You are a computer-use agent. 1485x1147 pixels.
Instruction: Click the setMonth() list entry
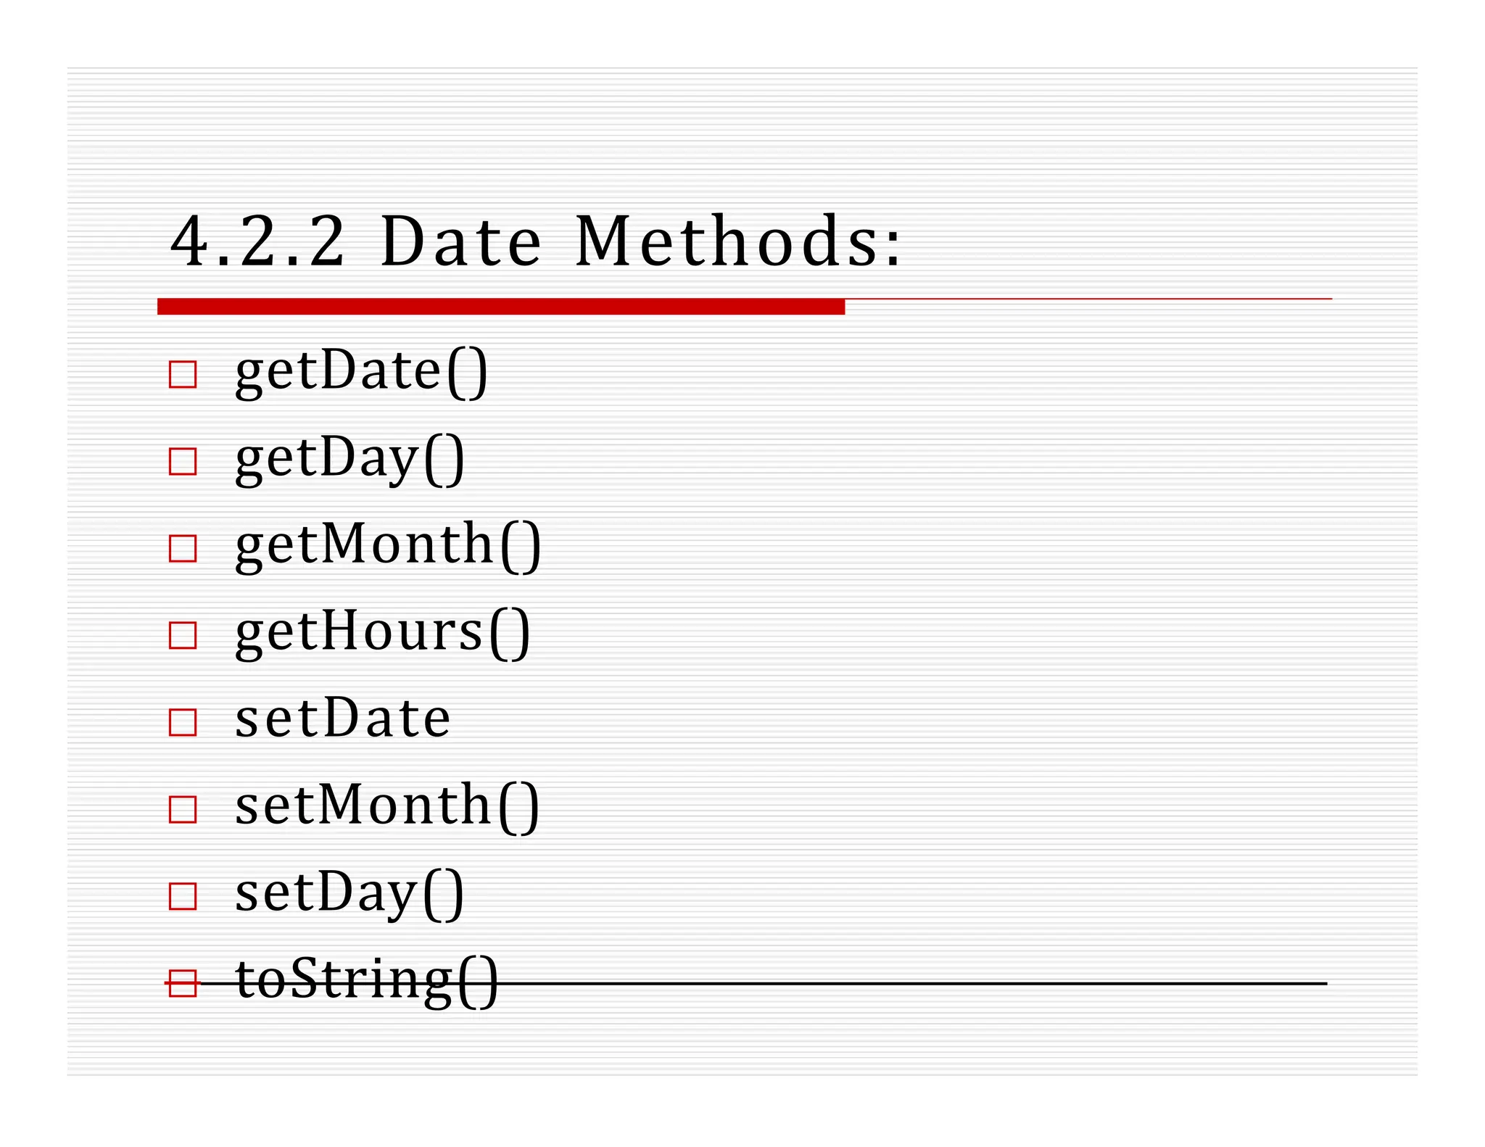pos(387,806)
